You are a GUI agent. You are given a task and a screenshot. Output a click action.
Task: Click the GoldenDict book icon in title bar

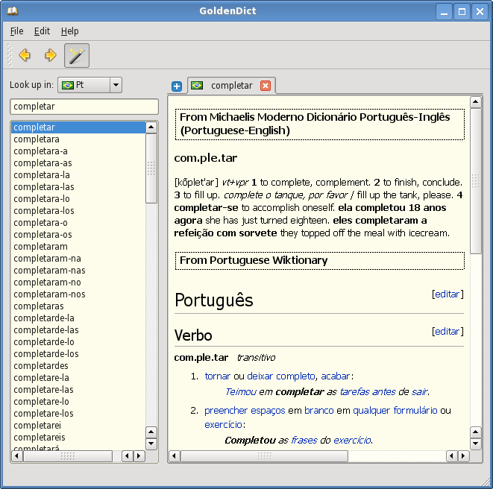[x=12, y=10]
